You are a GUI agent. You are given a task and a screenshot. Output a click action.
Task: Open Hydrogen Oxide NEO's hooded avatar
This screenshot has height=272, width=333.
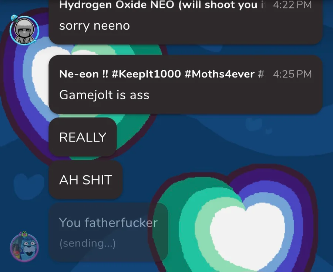(x=24, y=30)
